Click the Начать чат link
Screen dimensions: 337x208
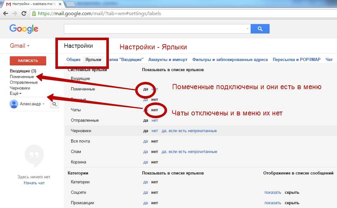(34, 183)
